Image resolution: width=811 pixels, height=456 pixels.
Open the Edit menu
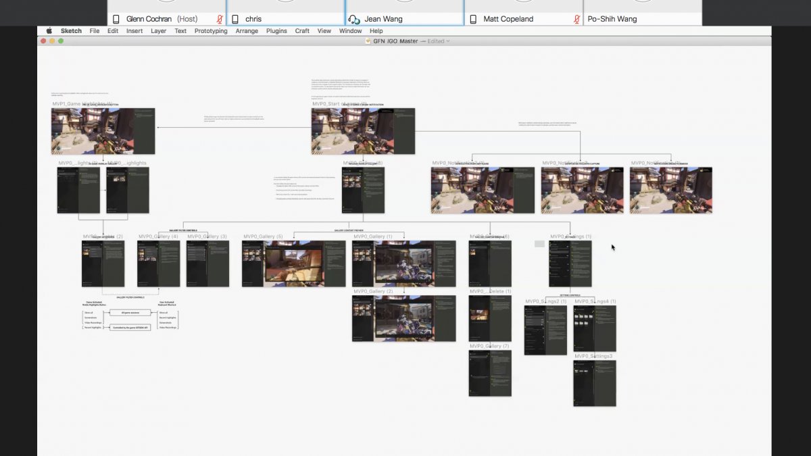[x=113, y=30]
